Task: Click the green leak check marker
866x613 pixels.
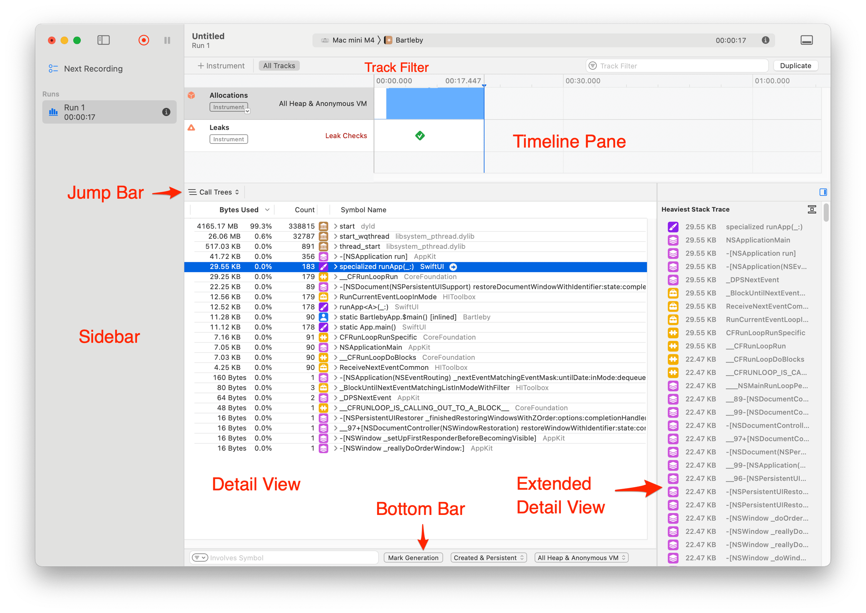Action: [x=420, y=136]
